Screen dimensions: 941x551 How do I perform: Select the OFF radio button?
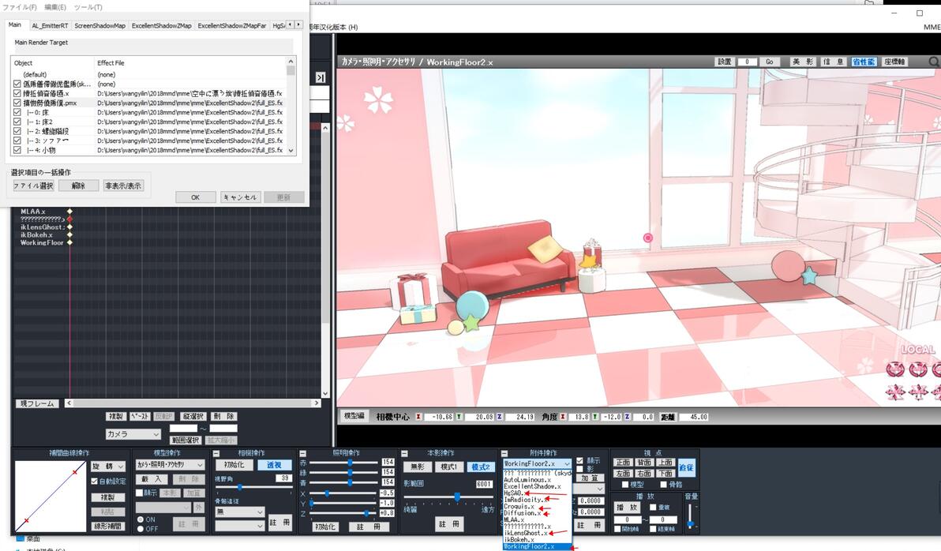pos(141,529)
